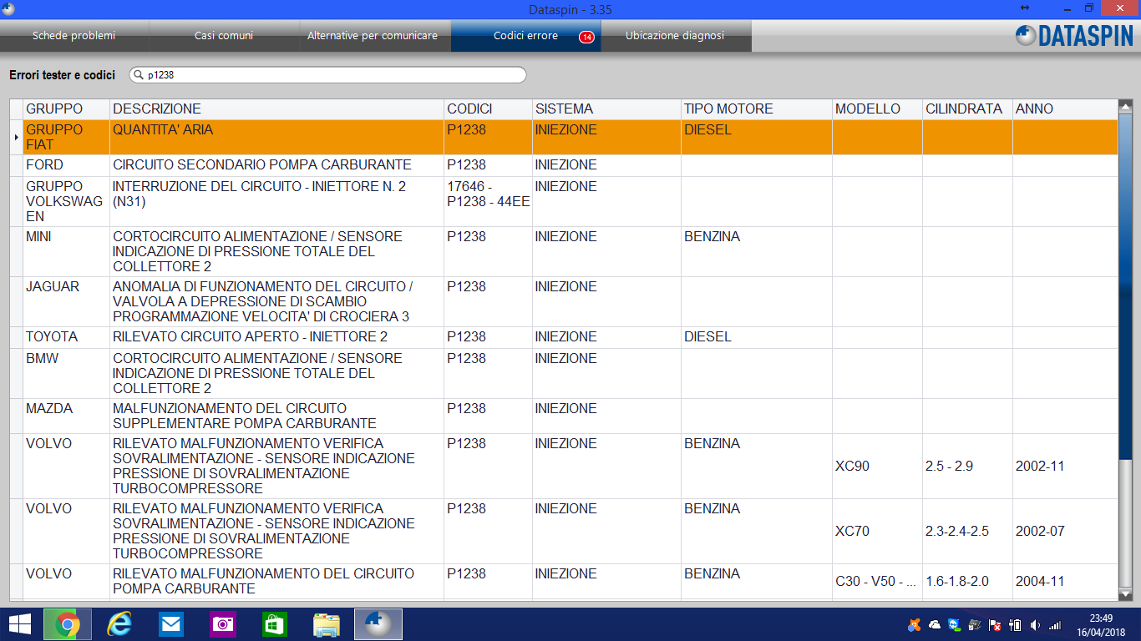This screenshot has width=1141, height=641.
Task: Click the XC70 model cell
Action: 877,531
